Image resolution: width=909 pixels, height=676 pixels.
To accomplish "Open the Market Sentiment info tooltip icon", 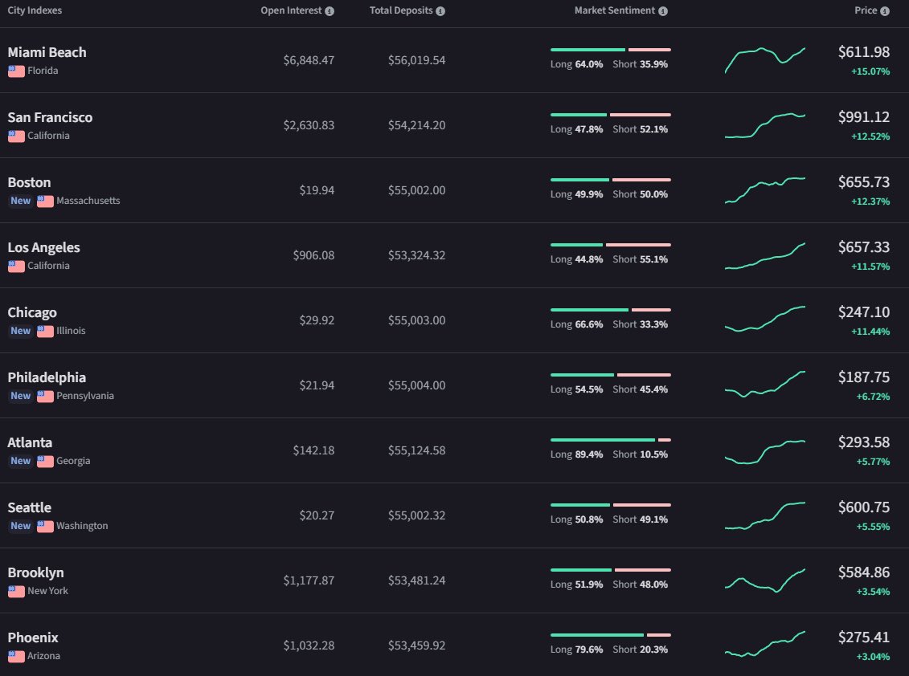I will 661,10.
